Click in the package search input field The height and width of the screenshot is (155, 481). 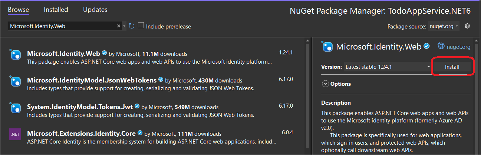coord(62,26)
